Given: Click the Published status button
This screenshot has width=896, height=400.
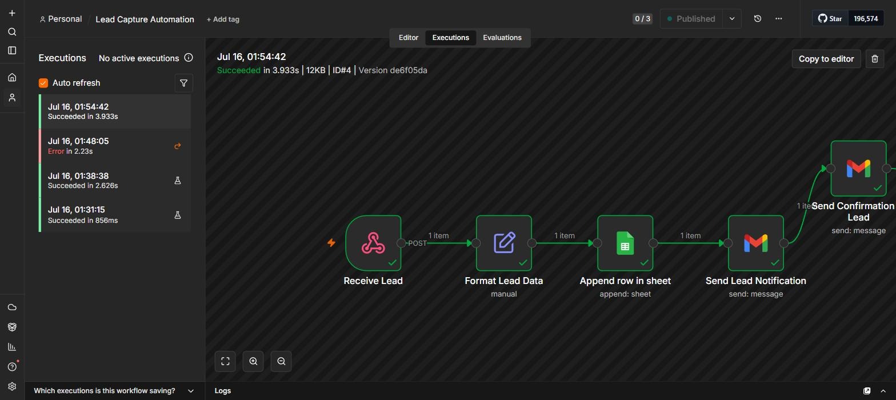Looking at the screenshot, I should coord(691,19).
